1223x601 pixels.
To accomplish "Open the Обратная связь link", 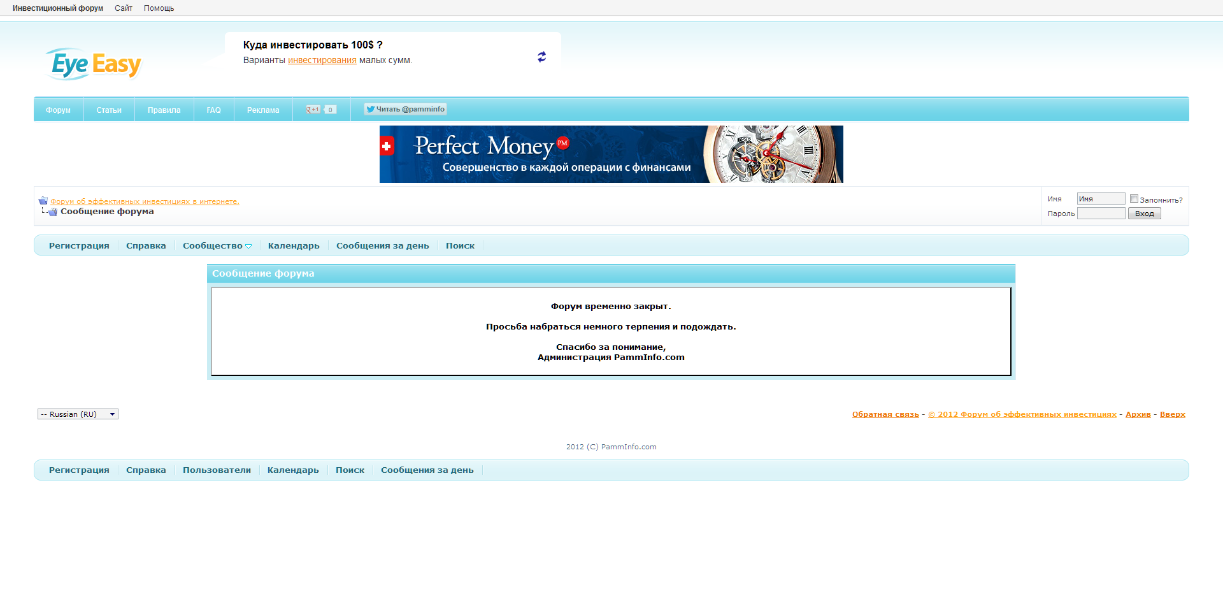I will click(885, 414).
